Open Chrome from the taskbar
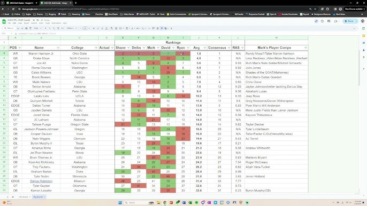 [x=165, y=202]
